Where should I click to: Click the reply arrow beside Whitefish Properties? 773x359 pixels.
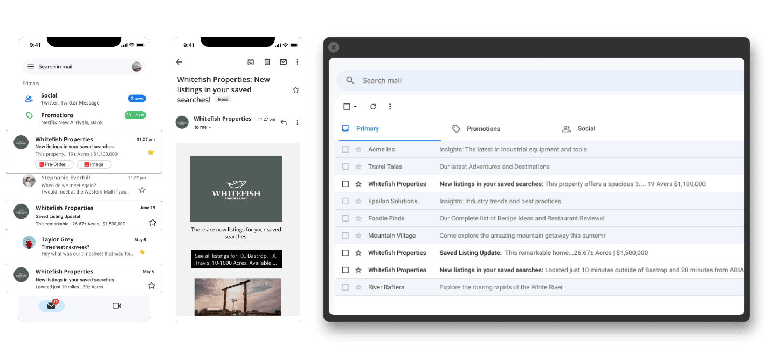coord(284,122)
